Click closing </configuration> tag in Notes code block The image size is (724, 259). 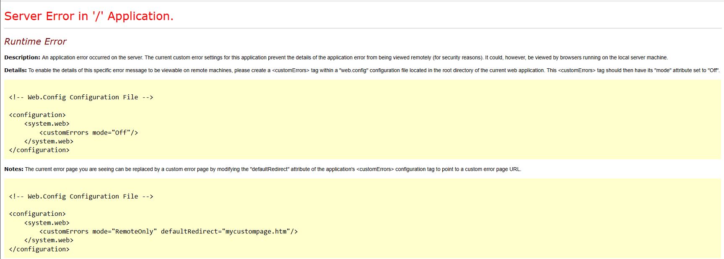(39, 249)
